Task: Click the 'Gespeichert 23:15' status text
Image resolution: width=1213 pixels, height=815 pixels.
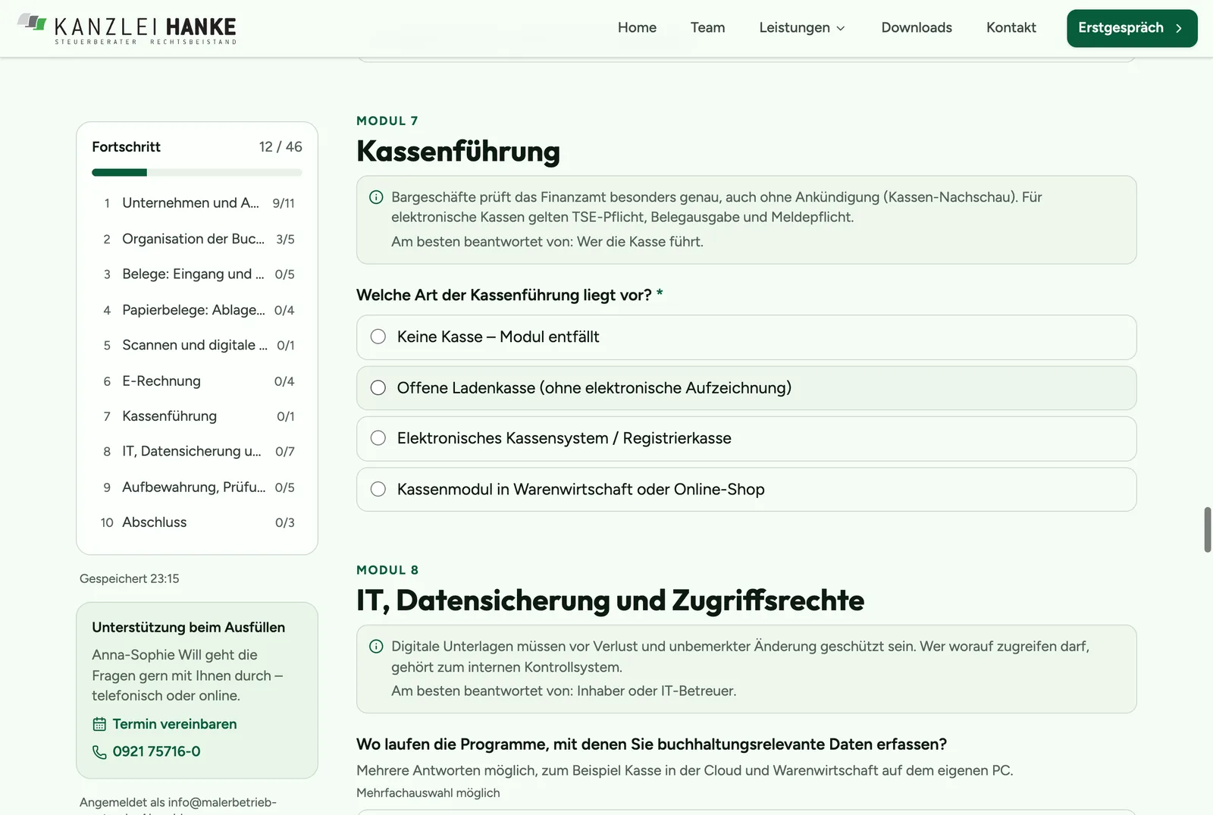Action: [130, 578]
